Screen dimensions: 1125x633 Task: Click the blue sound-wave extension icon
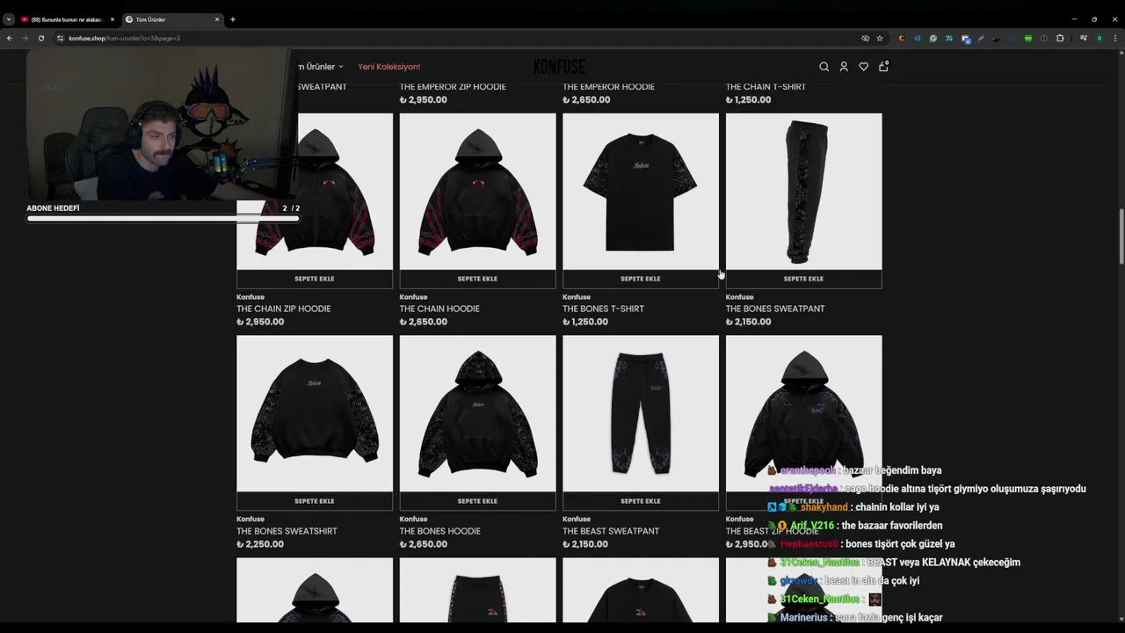pyautogui.click(x=918, y=38)
